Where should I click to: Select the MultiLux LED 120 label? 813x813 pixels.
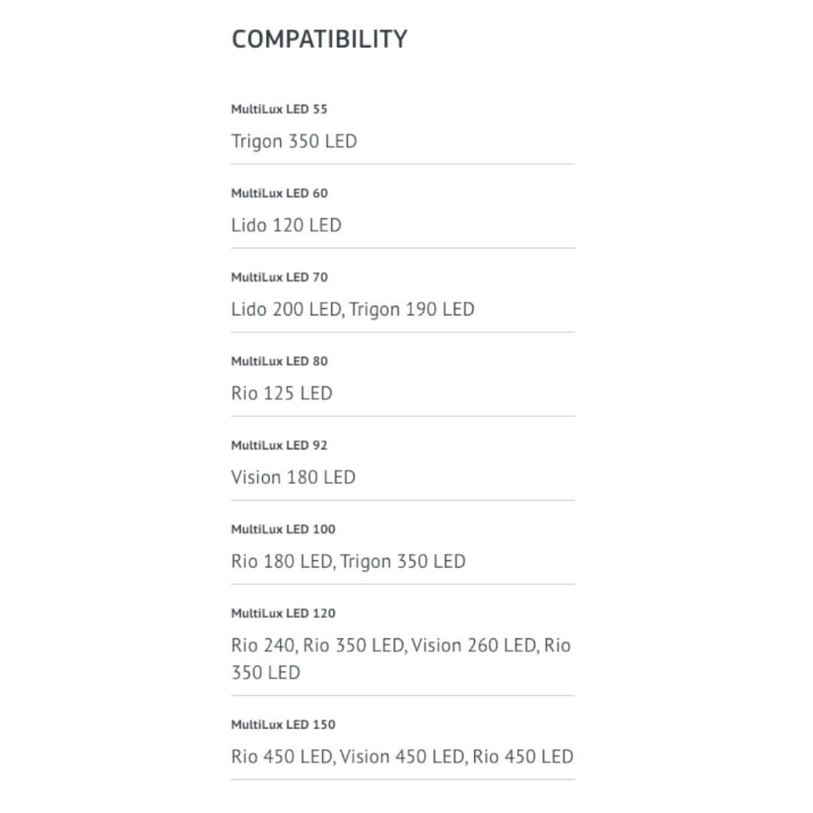(x=283, y=614)
